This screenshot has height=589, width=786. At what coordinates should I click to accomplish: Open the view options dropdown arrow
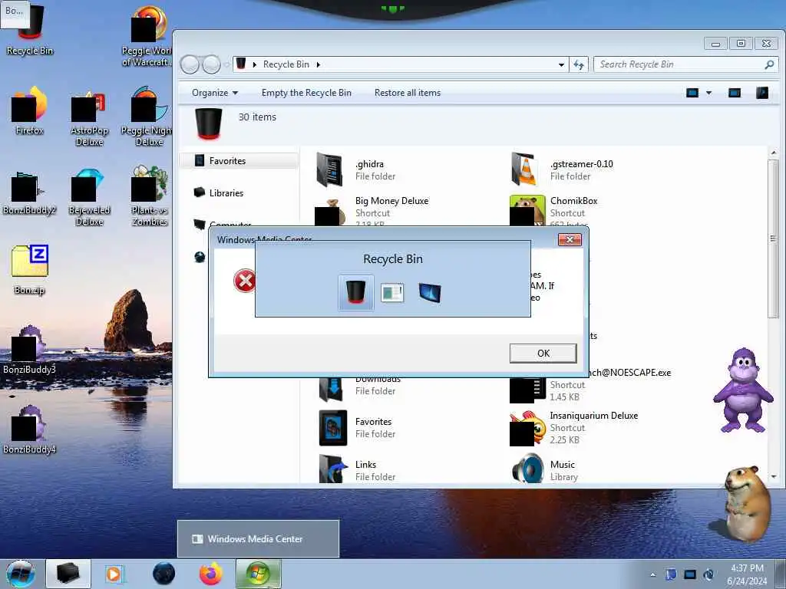[x=708, y=93]
